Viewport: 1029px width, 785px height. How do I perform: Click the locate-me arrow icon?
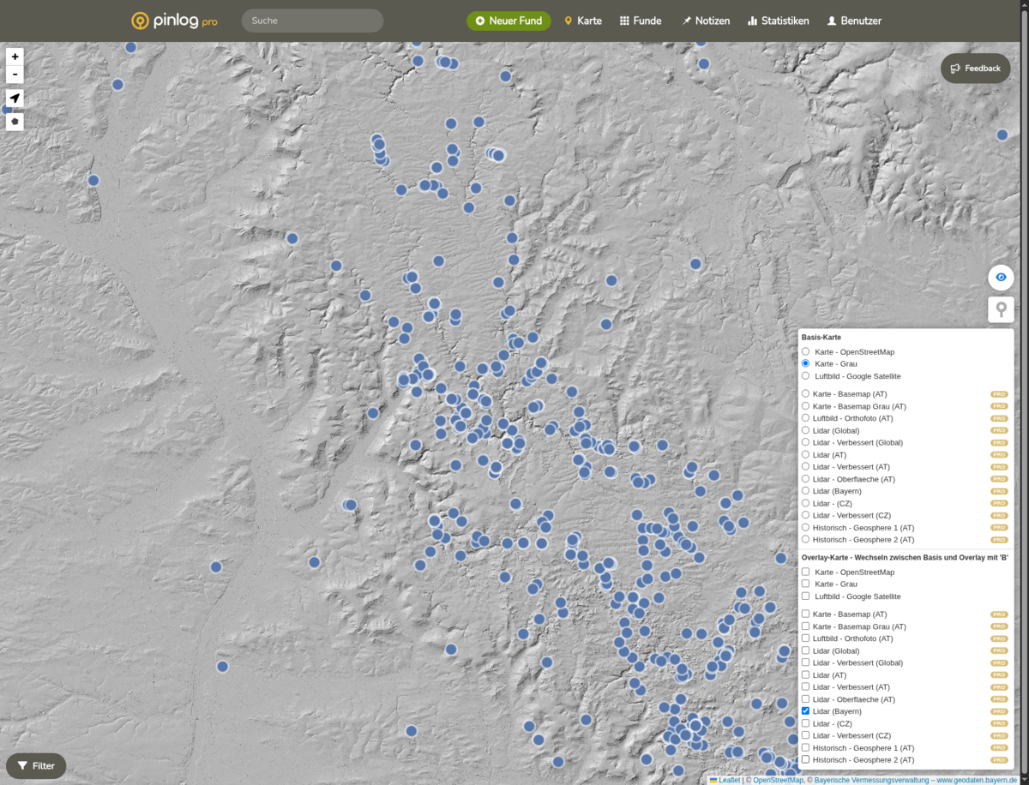pyautogui.click(x=15, y=99)
